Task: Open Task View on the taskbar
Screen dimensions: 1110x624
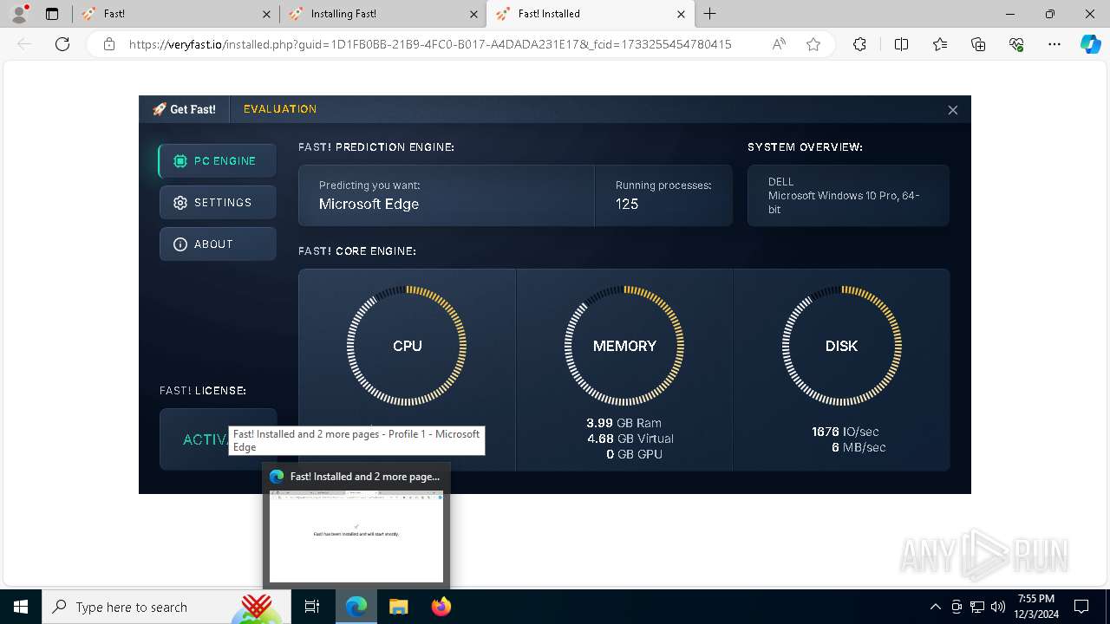Action: pos(312,607)
